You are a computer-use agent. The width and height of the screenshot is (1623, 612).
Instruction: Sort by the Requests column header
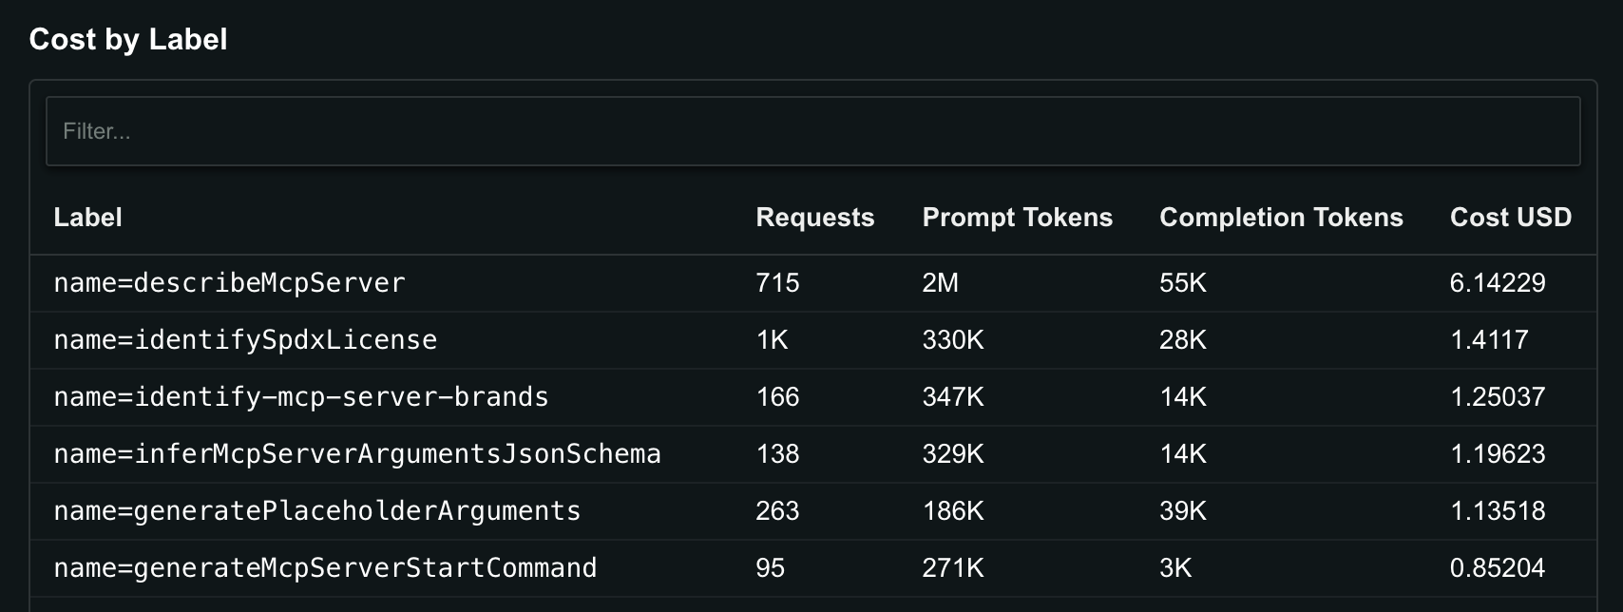tap(814, 218)
